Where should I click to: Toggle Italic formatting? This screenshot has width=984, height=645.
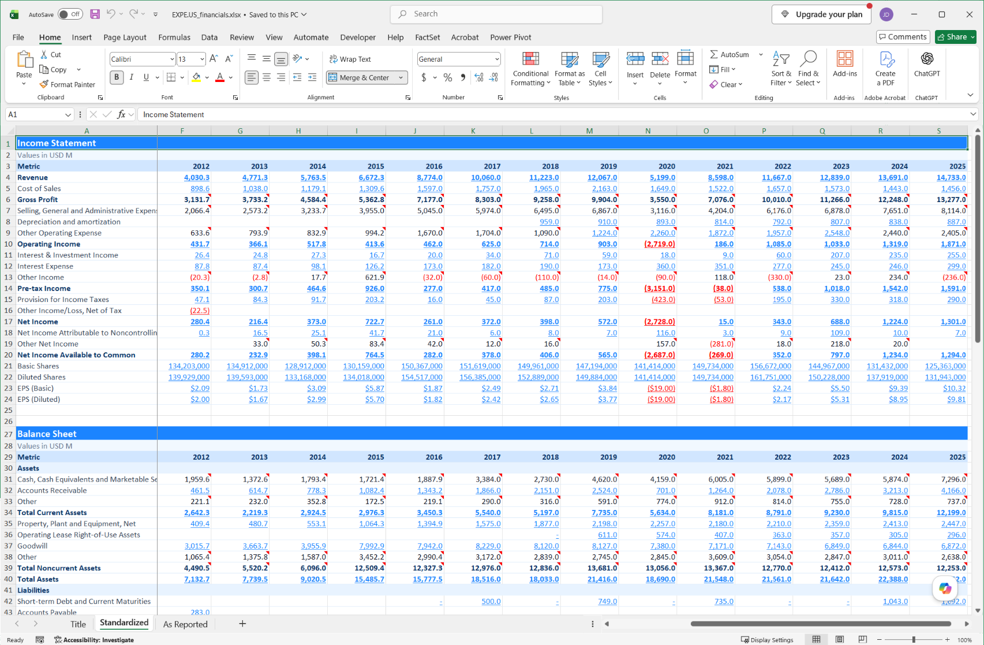tap(131, 77)
